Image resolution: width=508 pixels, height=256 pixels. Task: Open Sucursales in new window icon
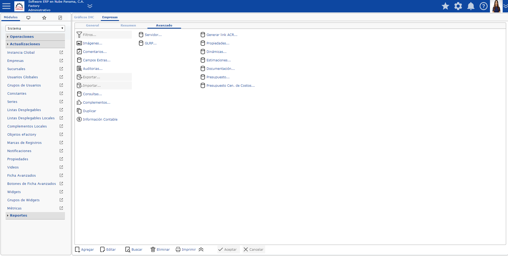pos(61,69)
